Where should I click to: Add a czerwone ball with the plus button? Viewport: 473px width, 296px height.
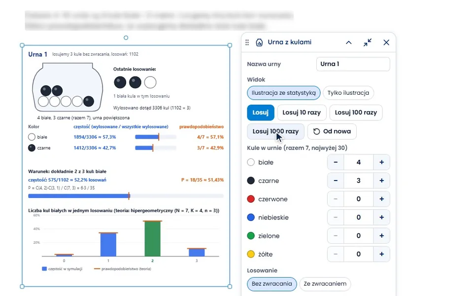pyautogui.click(x=381, y=199)
